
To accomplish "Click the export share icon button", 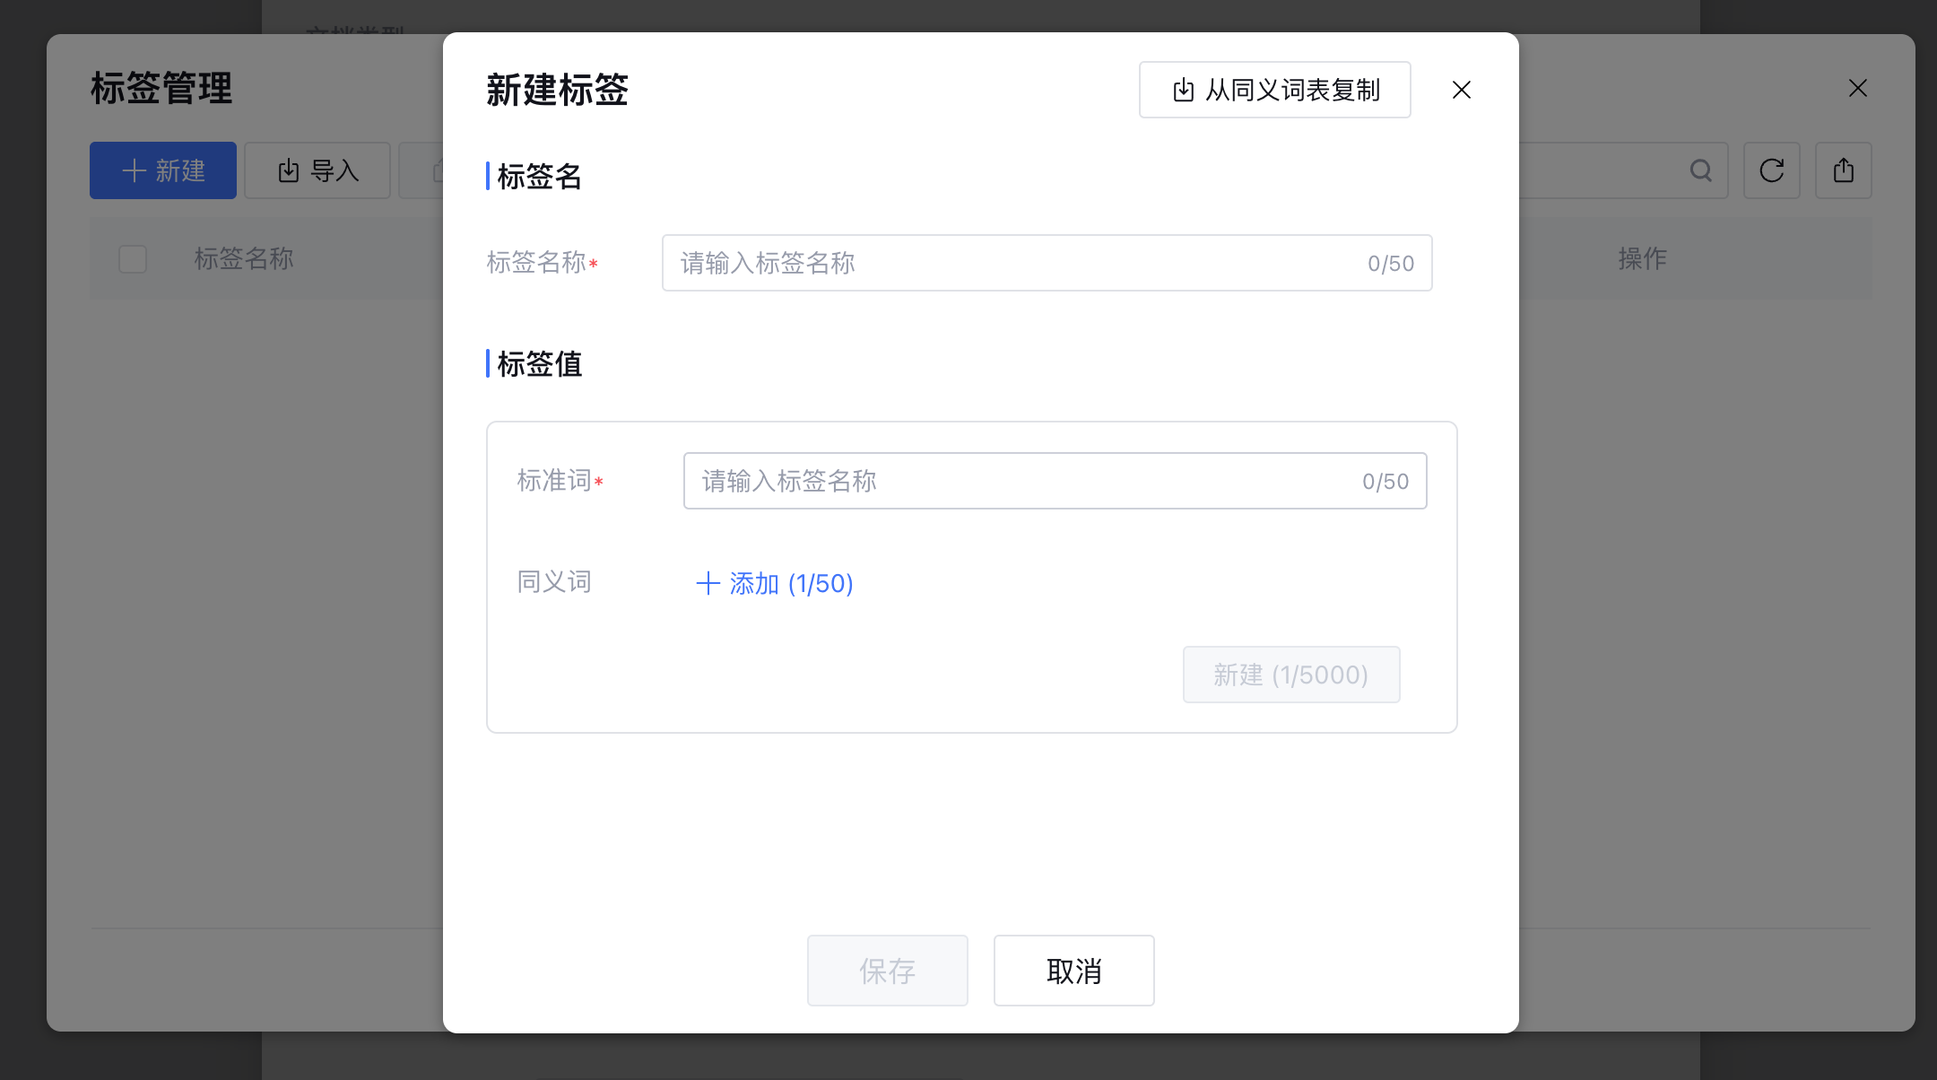I will [1843, 170].
